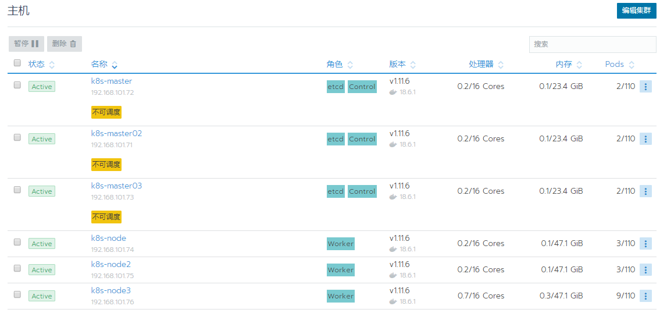This screenshot has width=660, height=313.
Task: Click the v1.11.6 version of k8s-node2
Action: (x=399, y=264)
